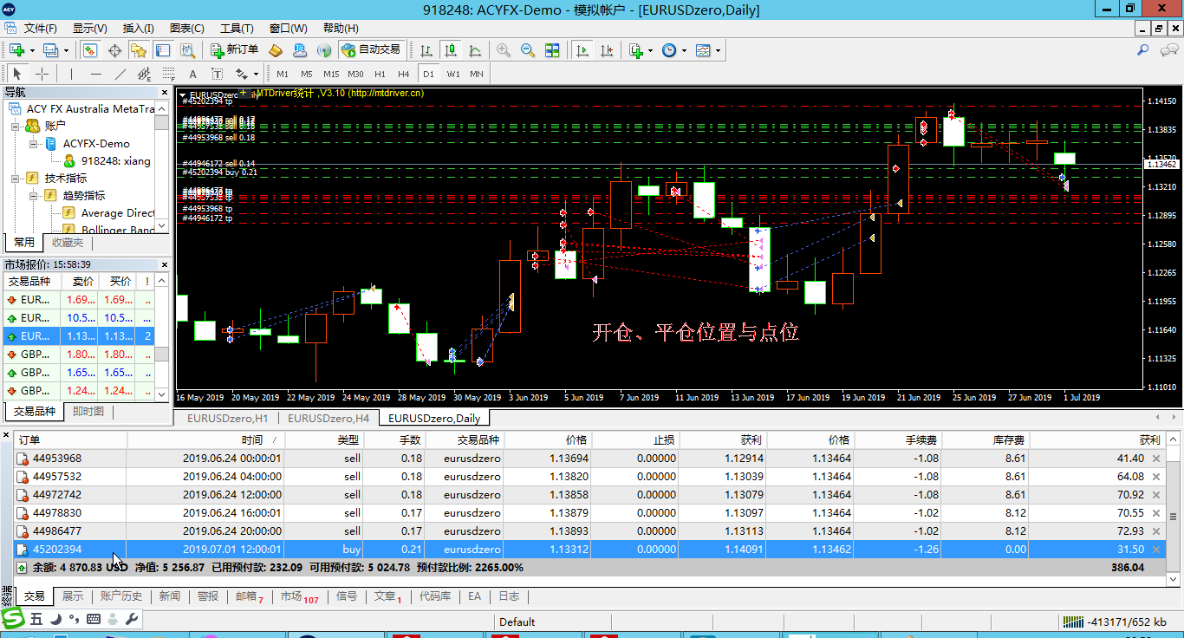Select order row 44972742
1184x638 pixels.
[x=589, y=495]
